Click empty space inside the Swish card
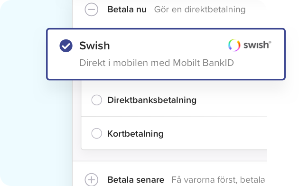The image size is (299, 186). click(168, 46)
